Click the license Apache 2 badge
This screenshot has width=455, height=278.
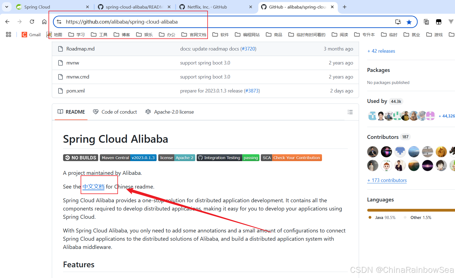pos(177,158)
